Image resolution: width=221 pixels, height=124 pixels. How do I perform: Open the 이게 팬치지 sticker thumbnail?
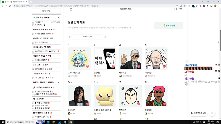(105, 59)
